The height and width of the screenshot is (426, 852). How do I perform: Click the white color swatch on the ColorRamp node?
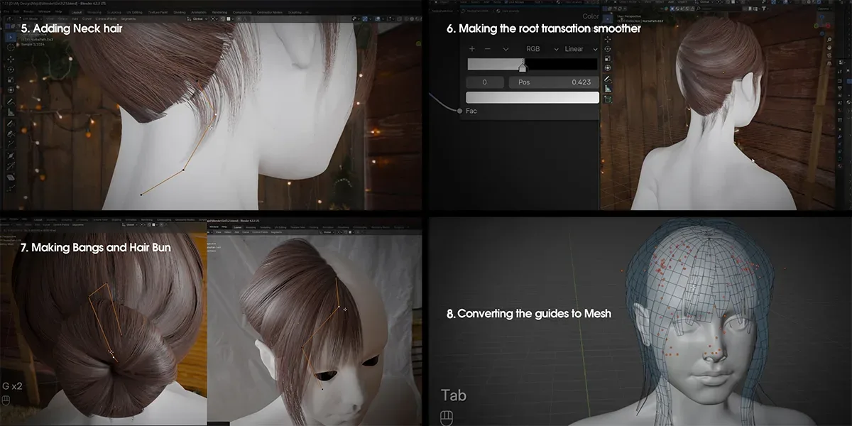(532, 97)
